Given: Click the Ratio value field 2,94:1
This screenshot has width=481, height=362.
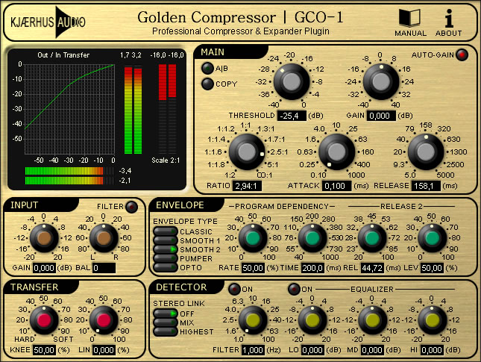Looking at the screenshot, I should coord(247,186).
